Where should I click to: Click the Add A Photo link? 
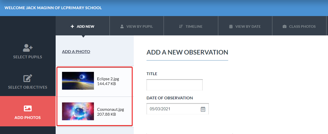click(76, 52)
